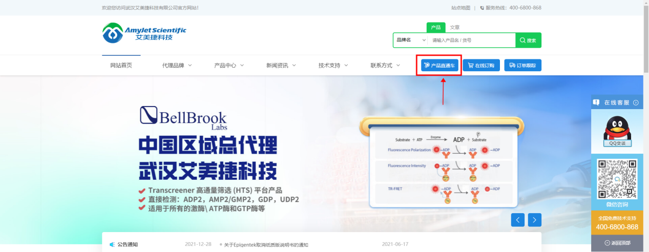Screen dimensions: 649x252
Task: Go to 网站首页 in navigation
Action: tap(121, 66)
